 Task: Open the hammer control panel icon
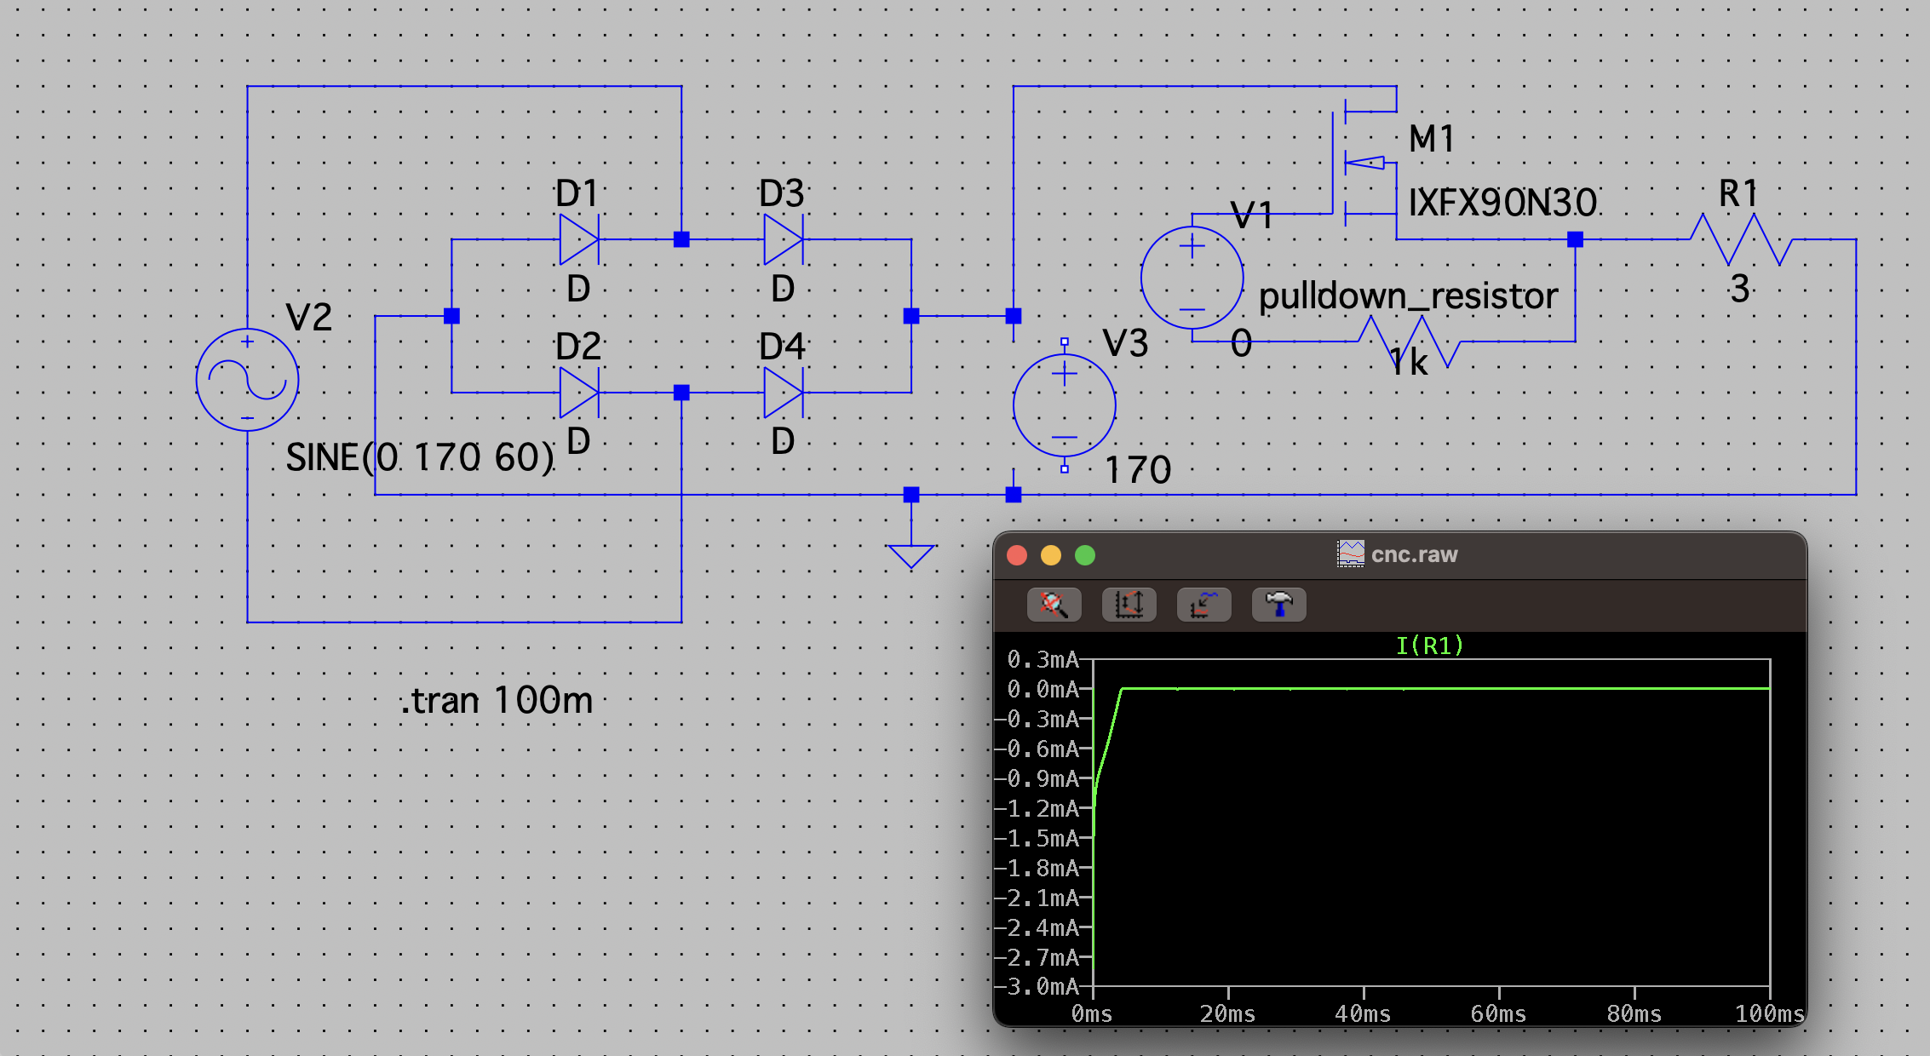pyautogui.click(x=1278, y=605)
